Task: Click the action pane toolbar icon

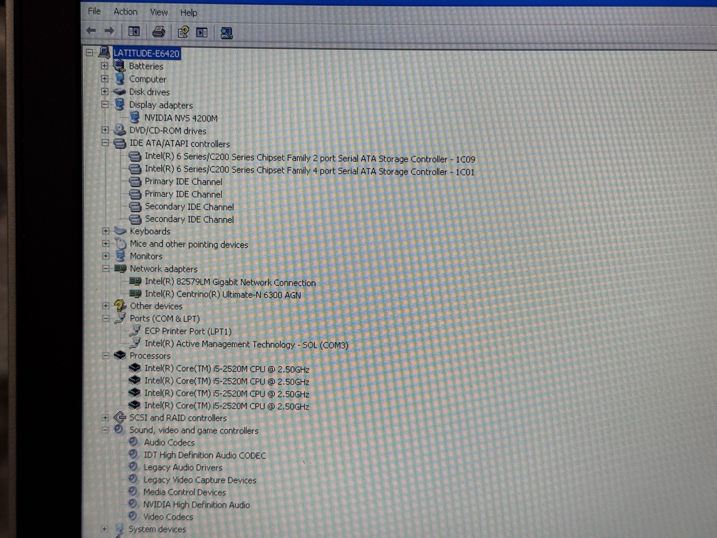Action: coord(202,33)
